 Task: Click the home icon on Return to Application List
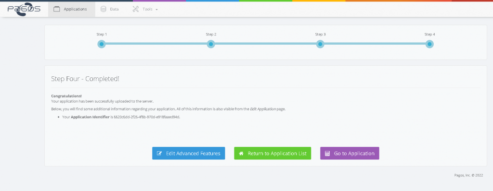click(241, 154)
